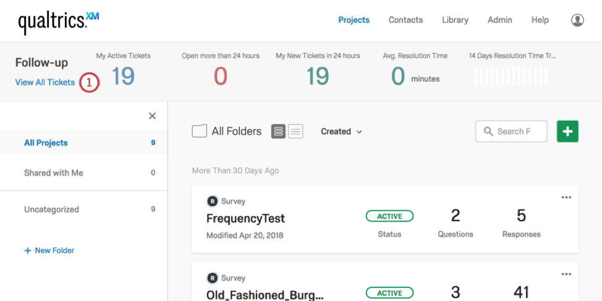The width and height of the screenshot is (602, 301).
Task: Add a New Folder
Action: coord(49,250)
